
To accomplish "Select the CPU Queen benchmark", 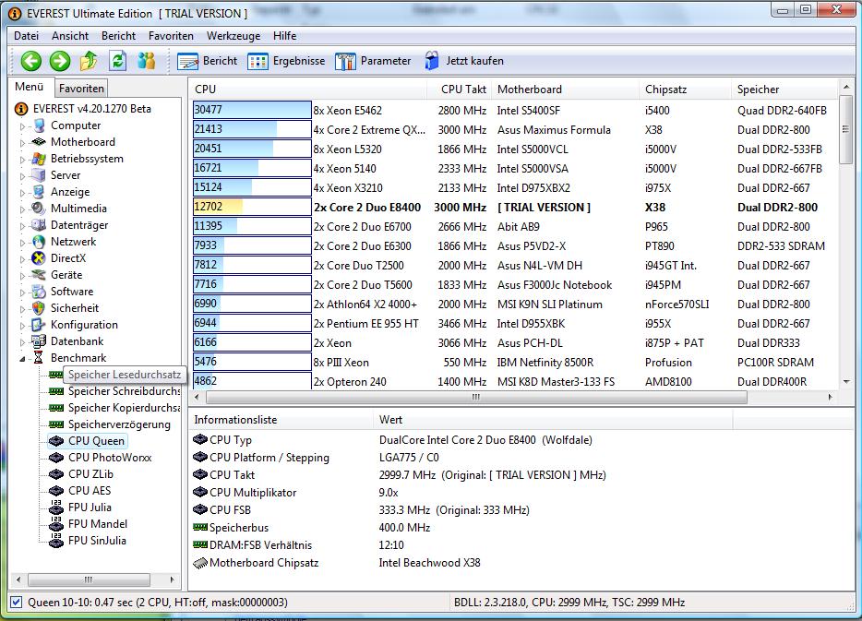I will [x=96, y=441].
